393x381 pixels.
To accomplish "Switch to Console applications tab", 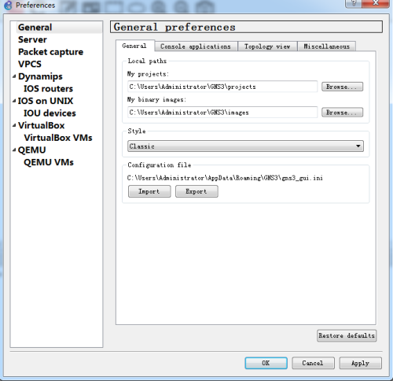I will 196,46.
